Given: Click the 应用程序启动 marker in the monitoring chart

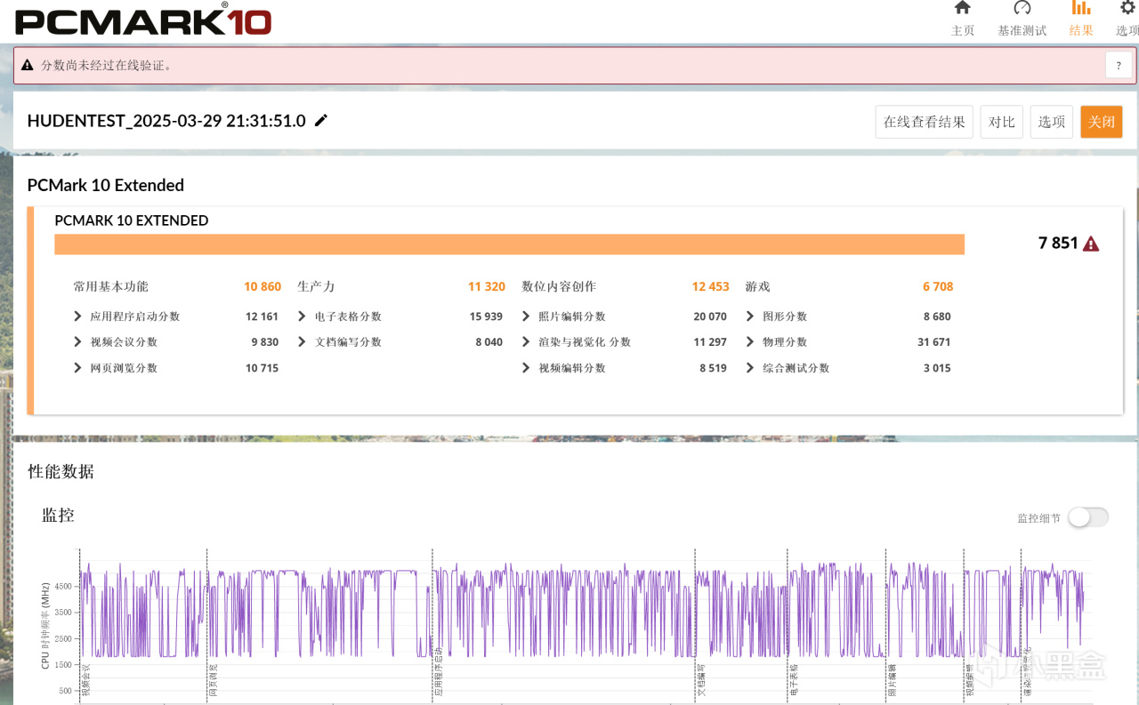Looking at the screenshot, I should 438,673.
